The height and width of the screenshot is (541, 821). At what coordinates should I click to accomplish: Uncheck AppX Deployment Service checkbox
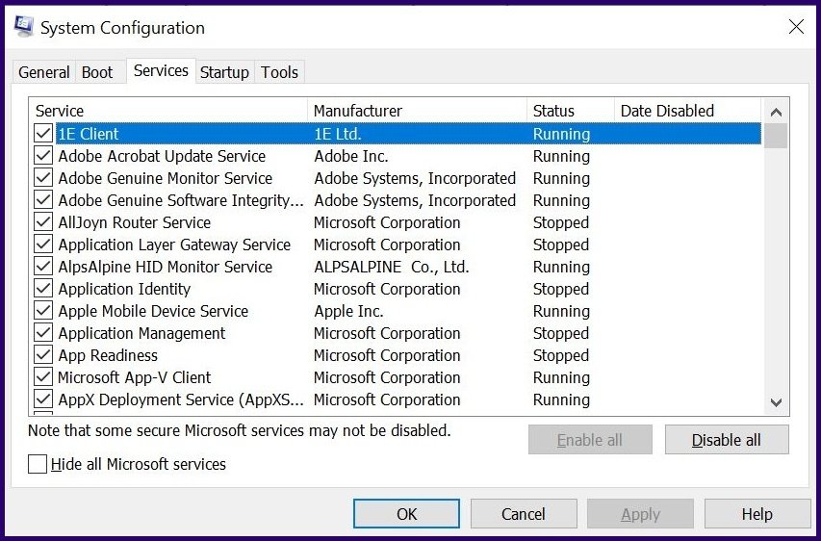pyautogui.click(x=43, y=399)
